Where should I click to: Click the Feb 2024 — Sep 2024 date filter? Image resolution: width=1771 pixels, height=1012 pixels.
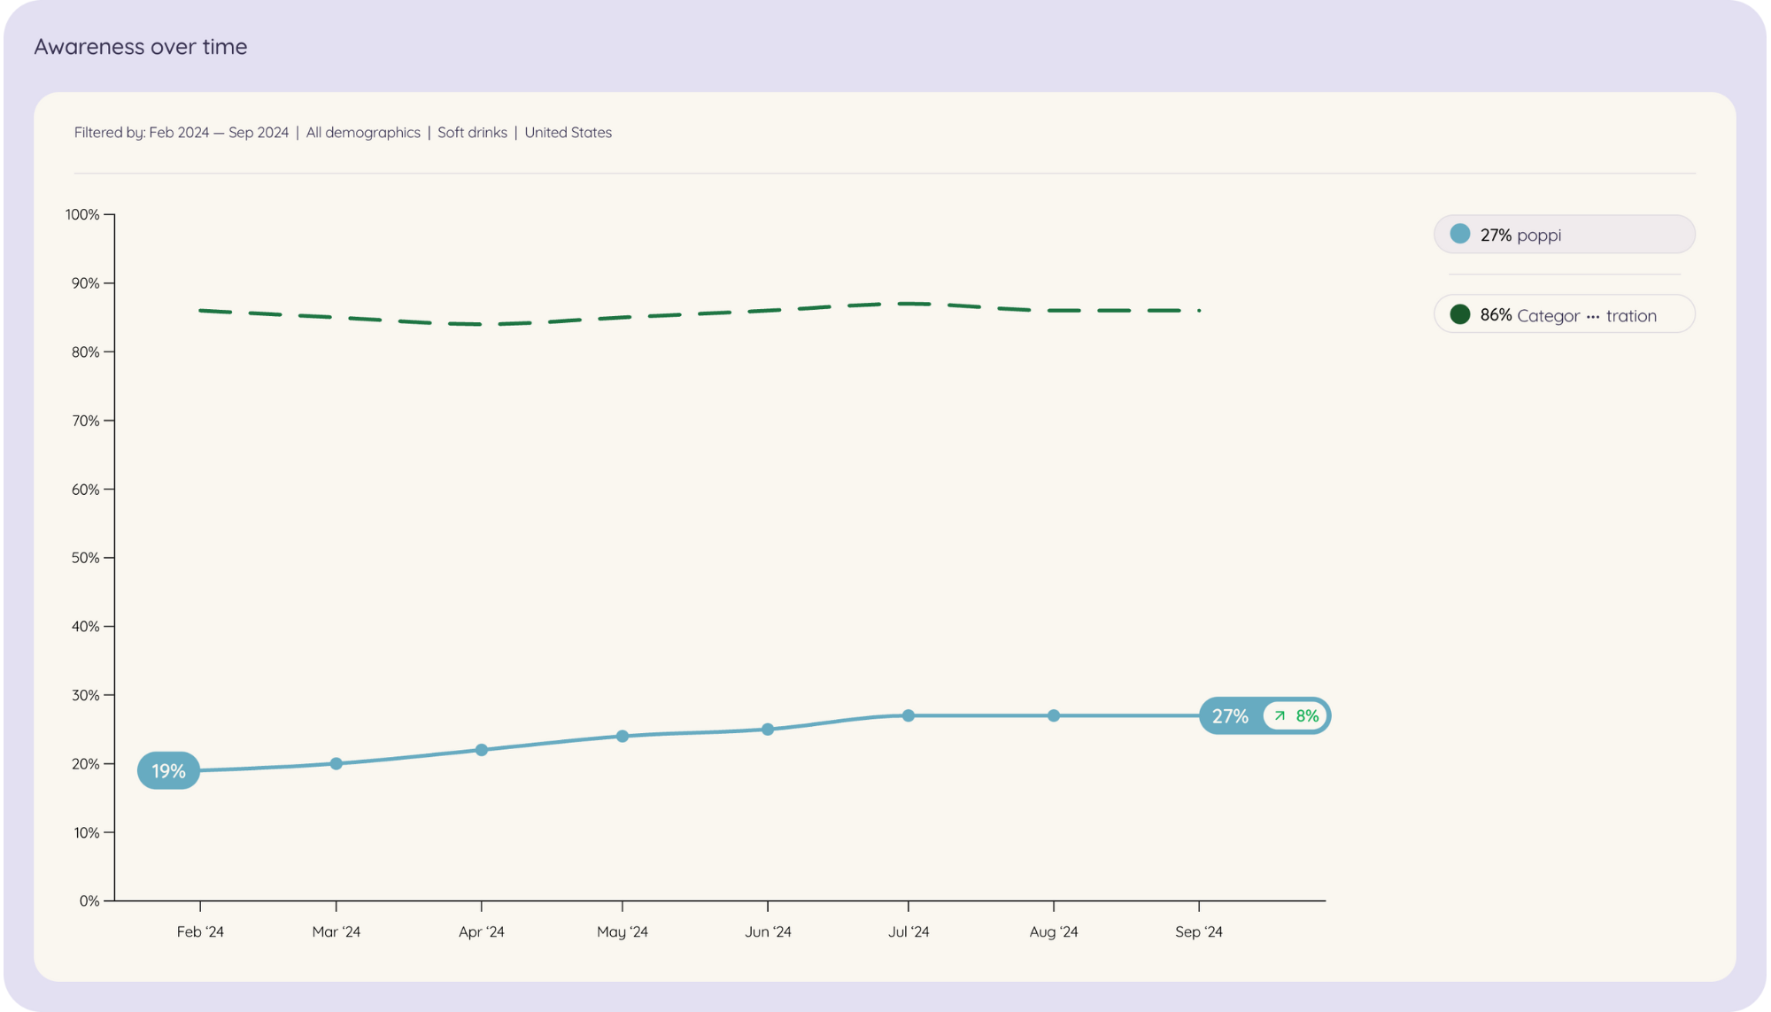[x=219, y=133]
